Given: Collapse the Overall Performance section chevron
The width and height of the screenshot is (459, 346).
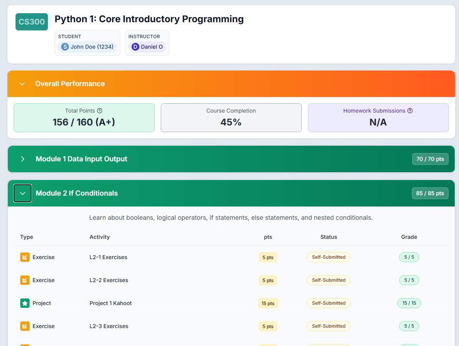Looking at the screenshot, I should point(23,84).
